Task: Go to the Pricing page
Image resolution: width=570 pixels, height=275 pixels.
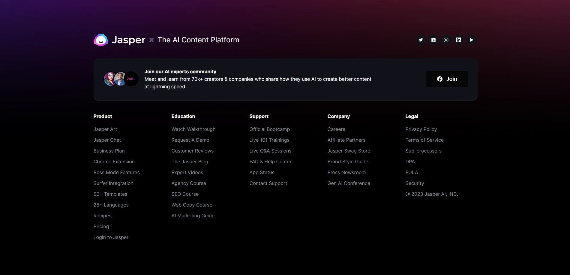Action: (x=101, y=226)
